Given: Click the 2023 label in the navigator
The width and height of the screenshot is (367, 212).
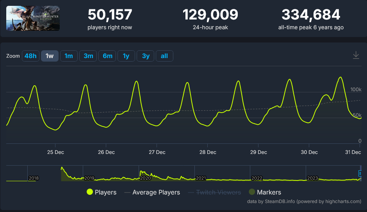Looking at the screenshot, I should [312, 178].
